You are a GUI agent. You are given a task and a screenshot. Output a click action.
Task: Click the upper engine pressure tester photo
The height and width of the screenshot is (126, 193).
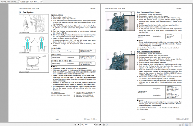pos(120,21)
